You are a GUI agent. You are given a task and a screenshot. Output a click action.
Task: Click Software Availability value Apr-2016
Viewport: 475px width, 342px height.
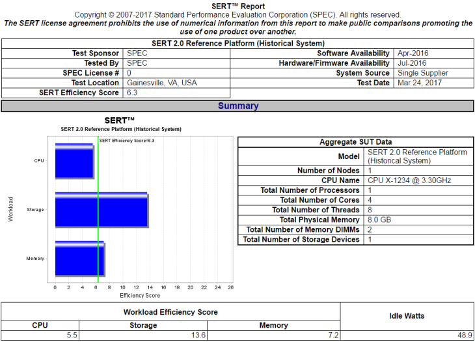click(x=413, y=53)
